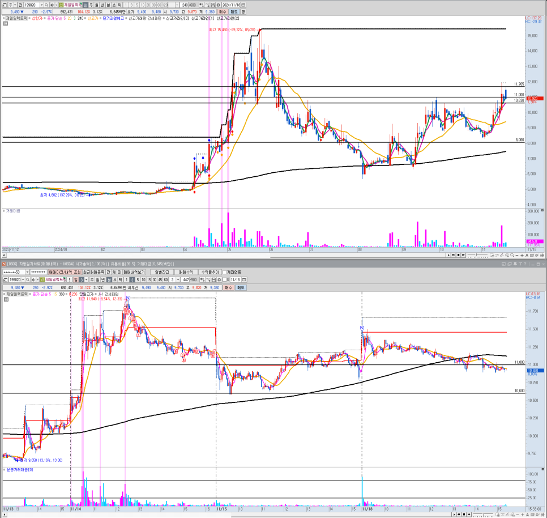Viewport: 547px width, 518px height.
Task: Select 30-minute interval on lower chart
Action: [155, 279]
